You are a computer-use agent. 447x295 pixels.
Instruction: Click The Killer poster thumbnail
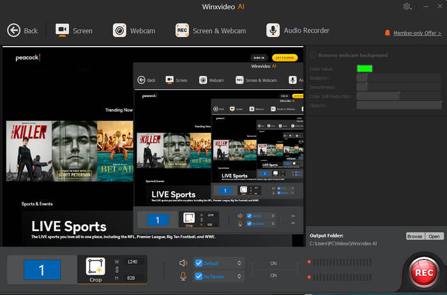[x=29, y=151]
